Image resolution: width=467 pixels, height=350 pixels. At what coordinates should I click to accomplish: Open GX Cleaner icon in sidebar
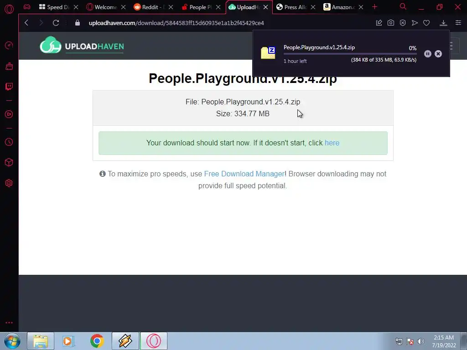tap(9, 66)
